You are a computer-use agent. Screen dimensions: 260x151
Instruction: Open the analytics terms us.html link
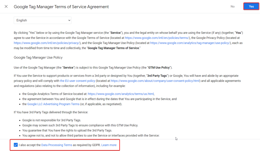(121, 94)
